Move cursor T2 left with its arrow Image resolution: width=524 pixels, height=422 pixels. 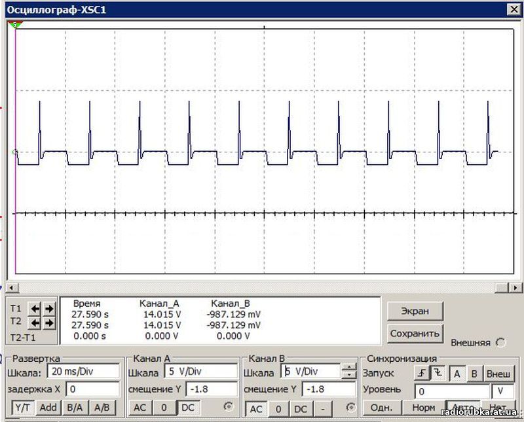pyautogui.click(x=35, y=323)
